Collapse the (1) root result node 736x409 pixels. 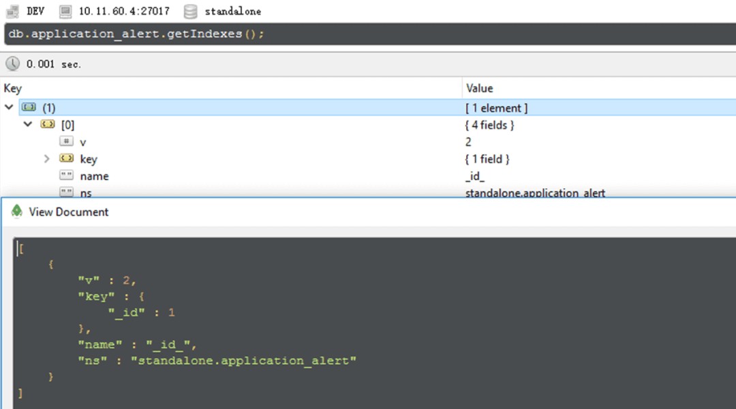point(9,108)
